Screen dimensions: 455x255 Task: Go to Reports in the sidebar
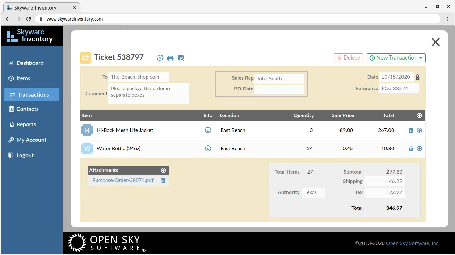point(26,124)
